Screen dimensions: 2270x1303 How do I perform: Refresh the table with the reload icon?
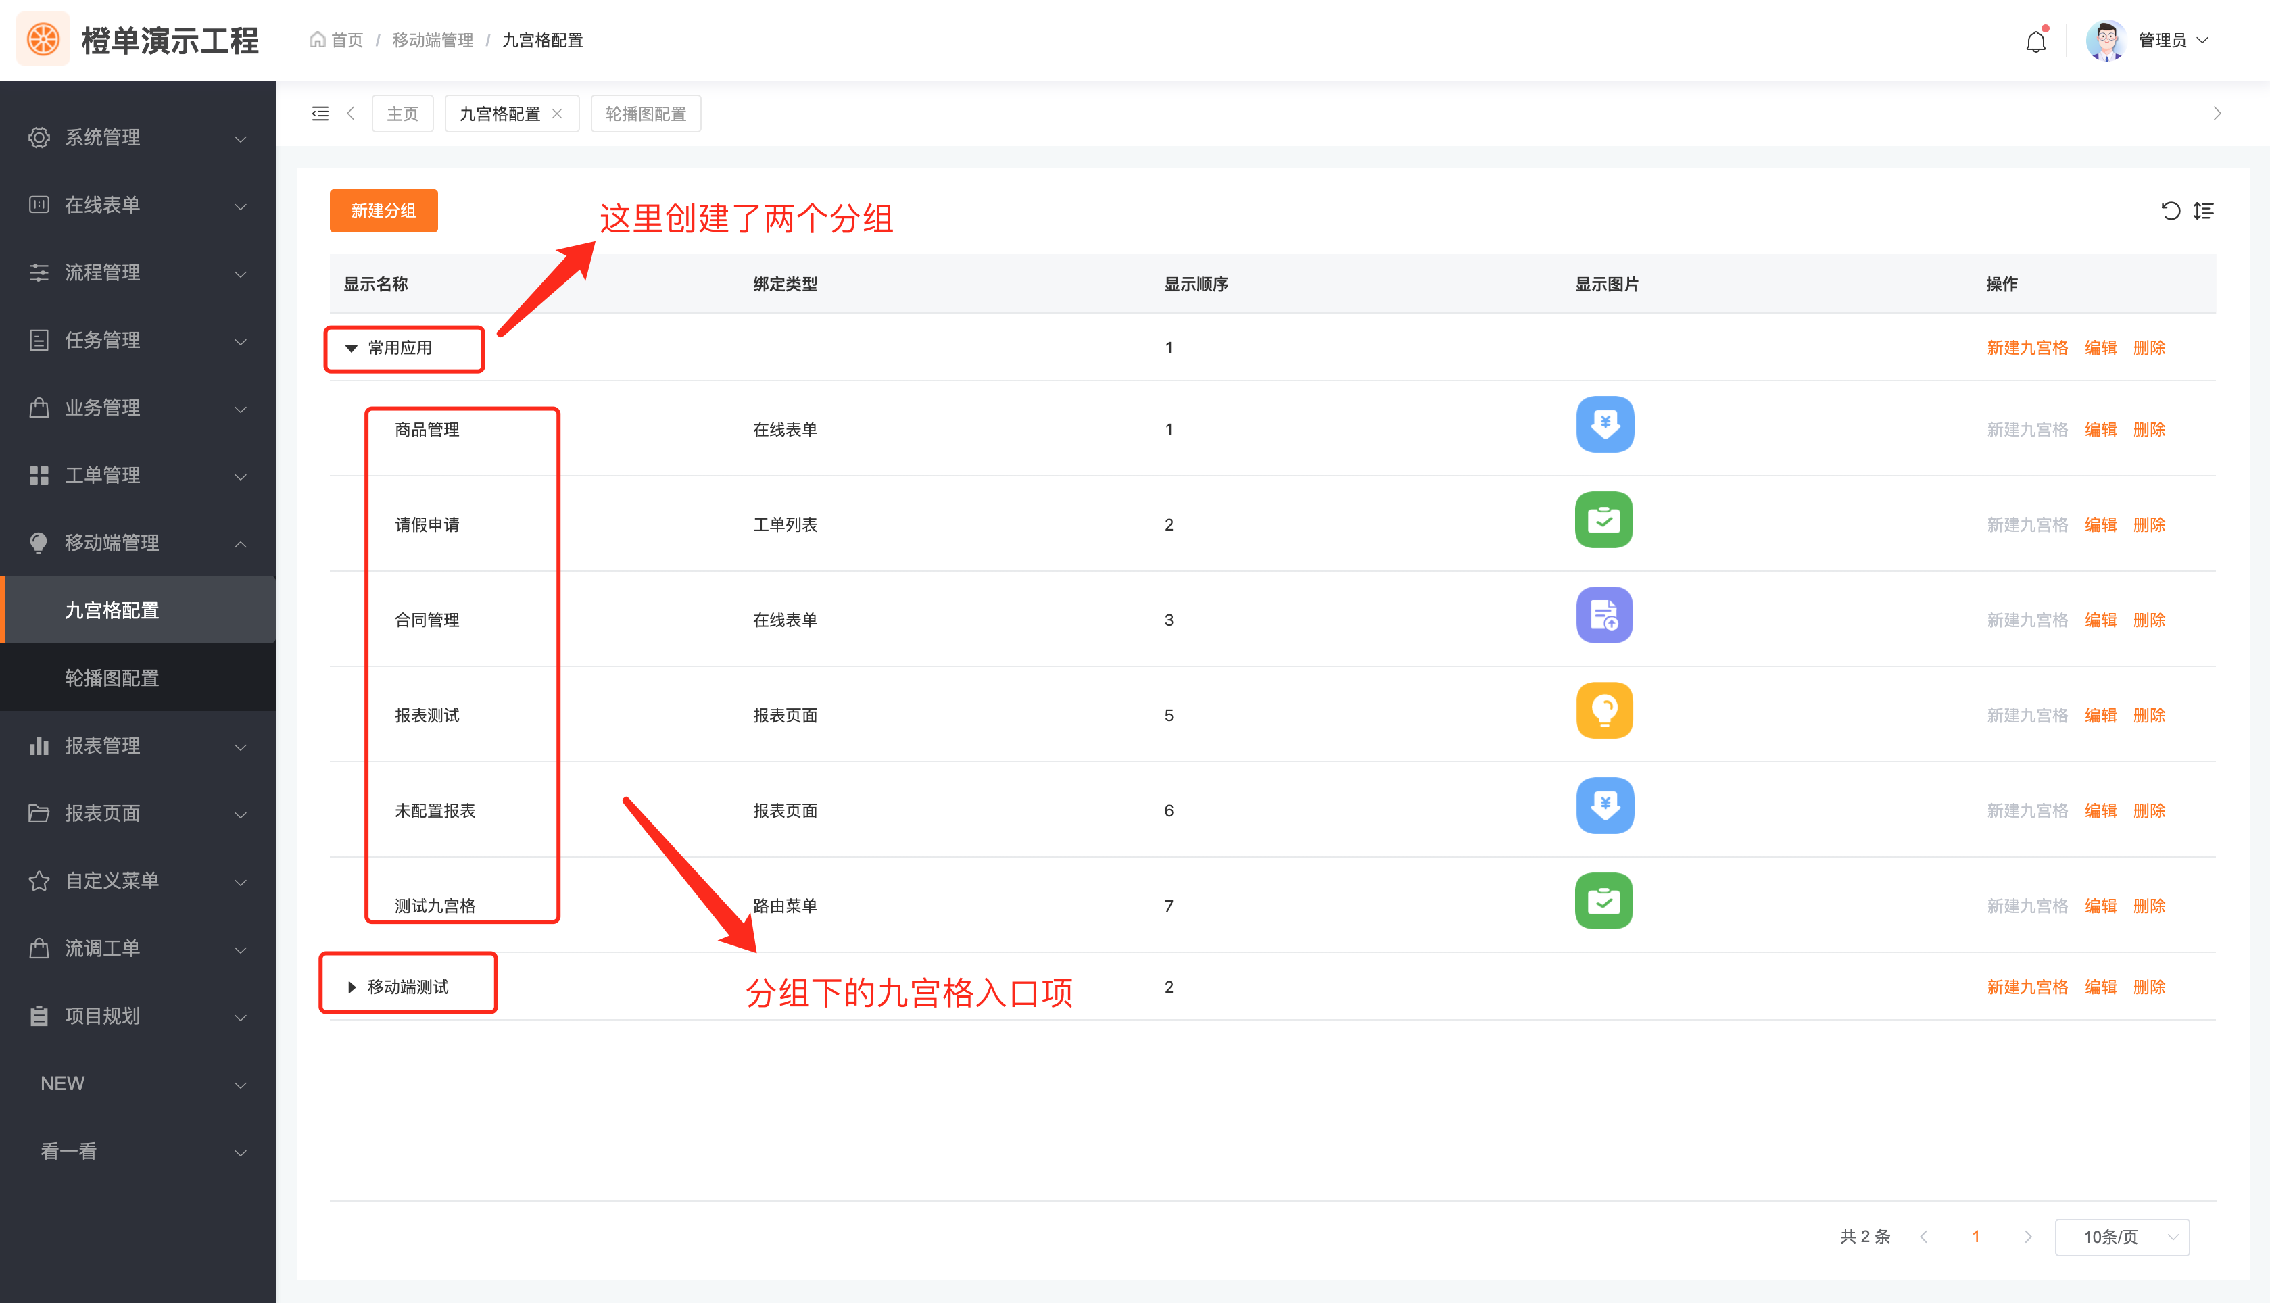point(2170,210)
